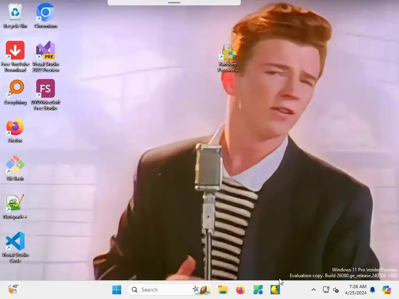Select Visual Studio 2022 Preview shortcut

pos(46,56)
